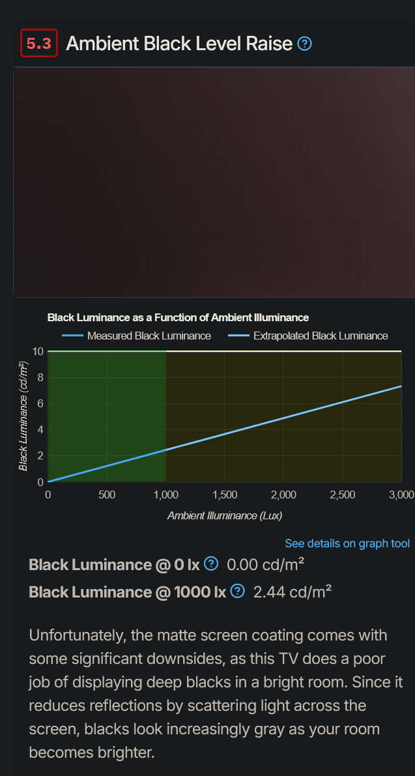This screenshot has height=776, width=415.
Task: Click the 2.44 cd/m² value
Action: (293, 592)
